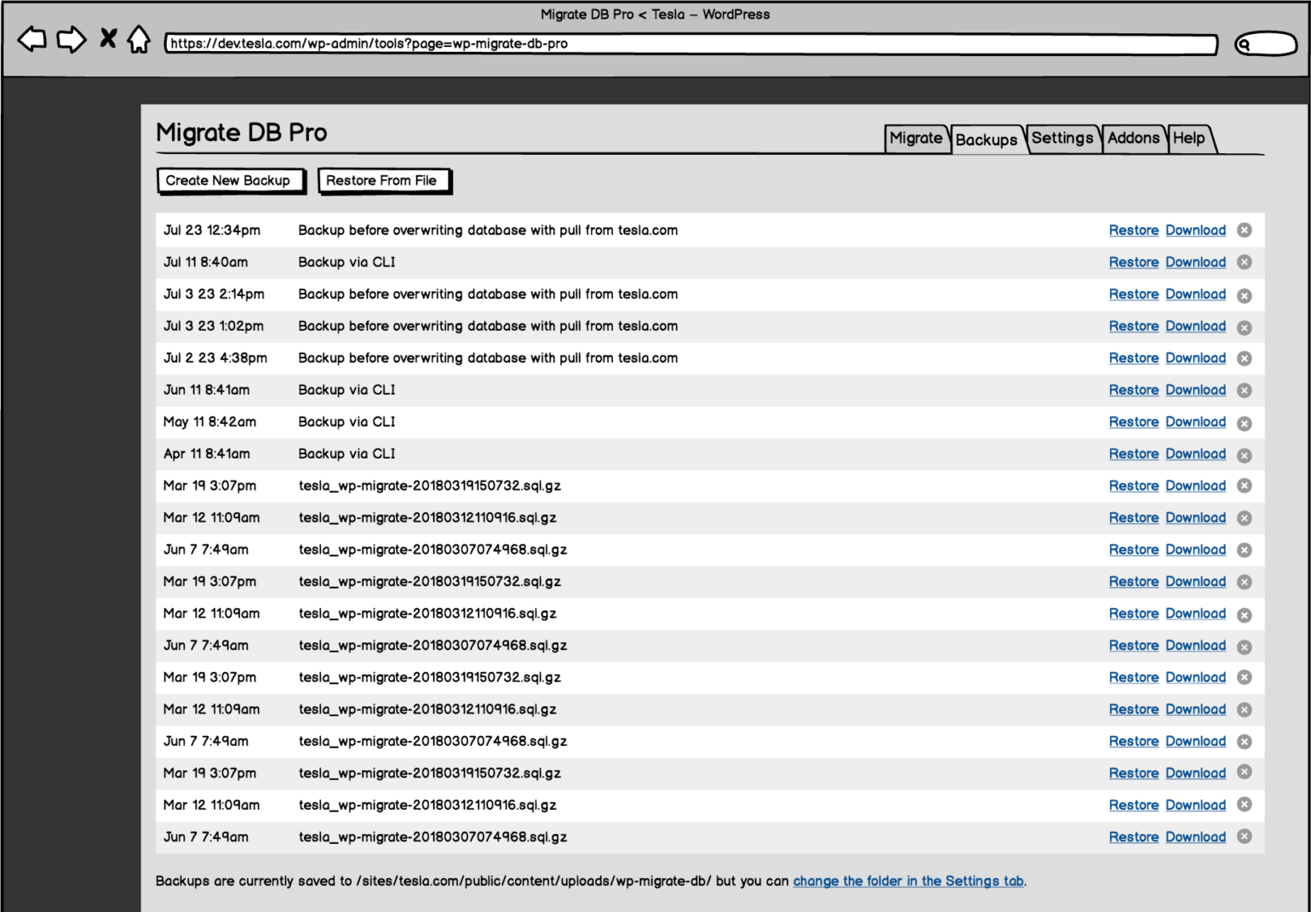Click the Migrate DB Pro page heading
The width and height of the screenshot is (1311, 912).
(x=242, y=133)
